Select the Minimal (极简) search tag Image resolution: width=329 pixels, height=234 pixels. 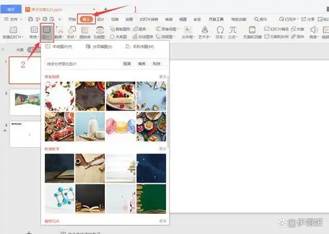(127, 64)
